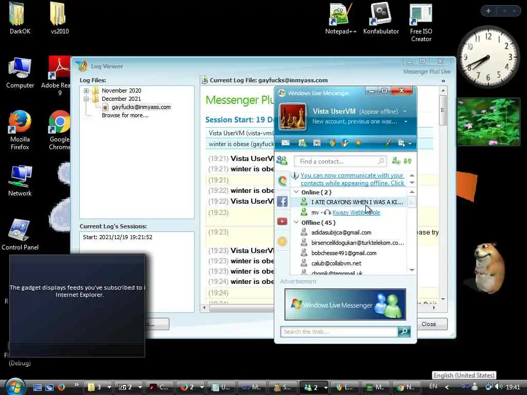
Task: Click the filmstrip video icon in Messenger toolbar
Action: point(317,143)
